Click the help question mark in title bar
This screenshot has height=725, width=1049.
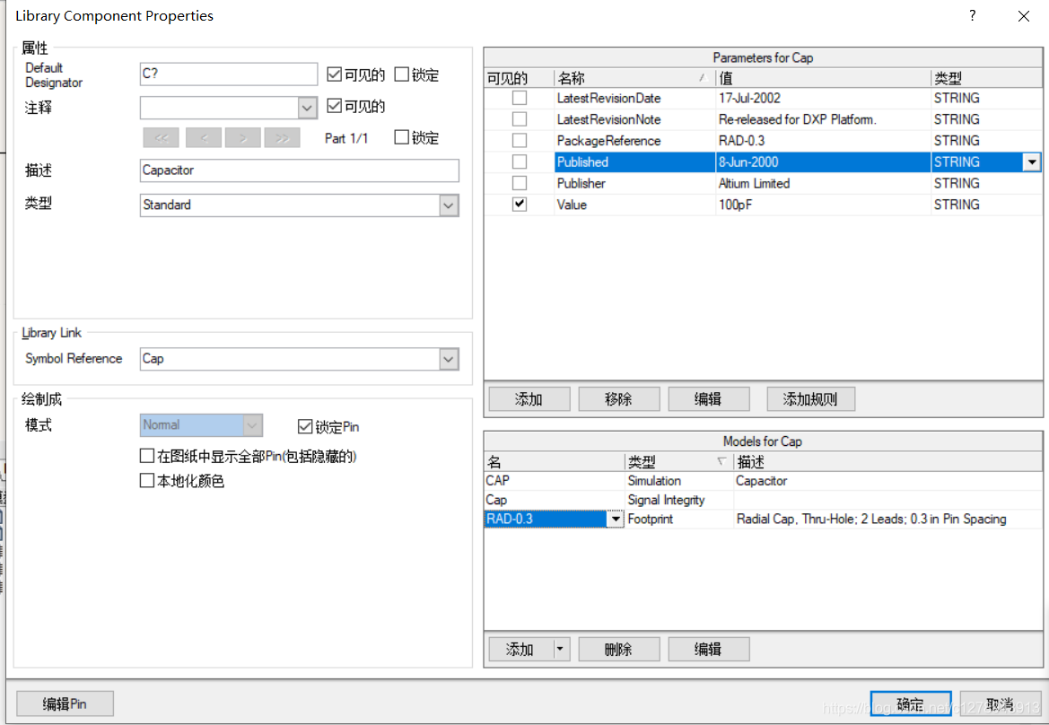(973, 16)
